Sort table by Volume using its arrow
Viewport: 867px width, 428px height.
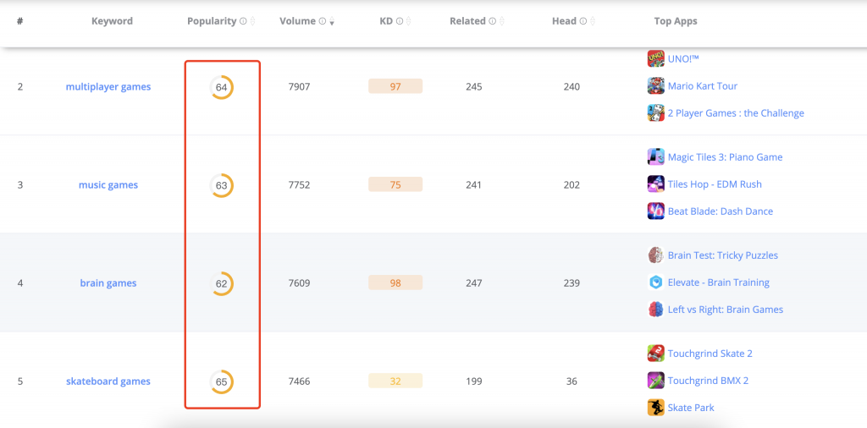coord(332,22)
